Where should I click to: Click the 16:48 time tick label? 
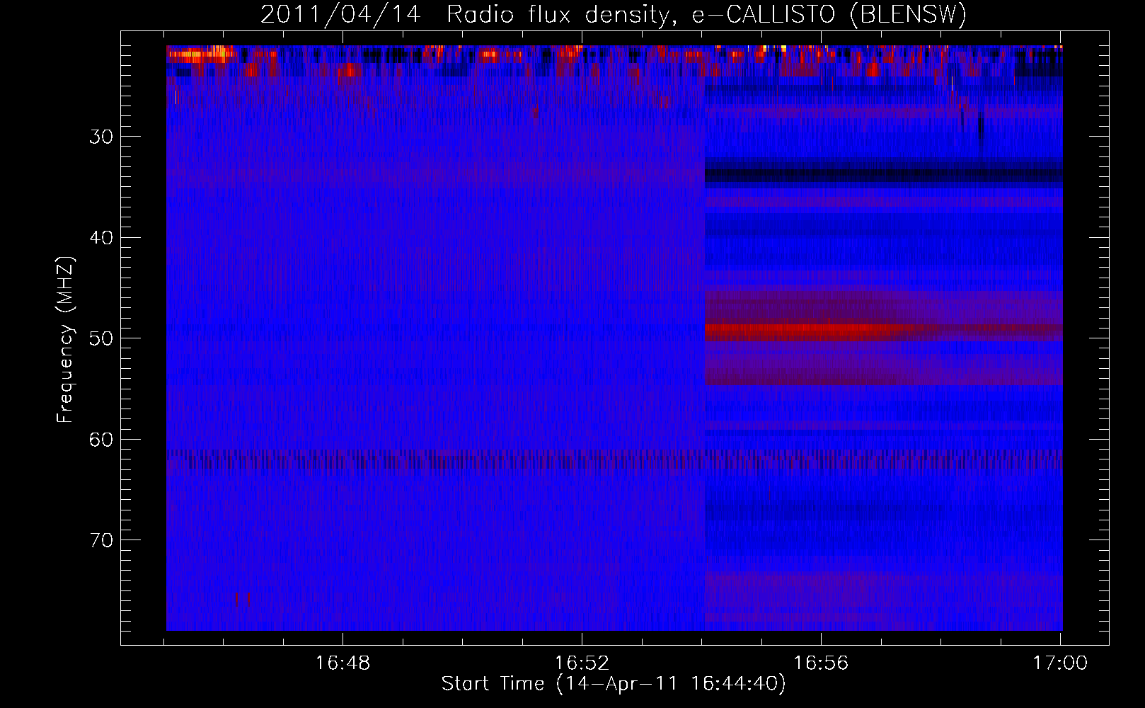pyautogui.click(x=343, y=663)
